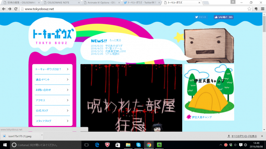The width and height of the screenshot is (266, 149).
Task: Click the Cortana search box
Action: click(x=45, y=145)
